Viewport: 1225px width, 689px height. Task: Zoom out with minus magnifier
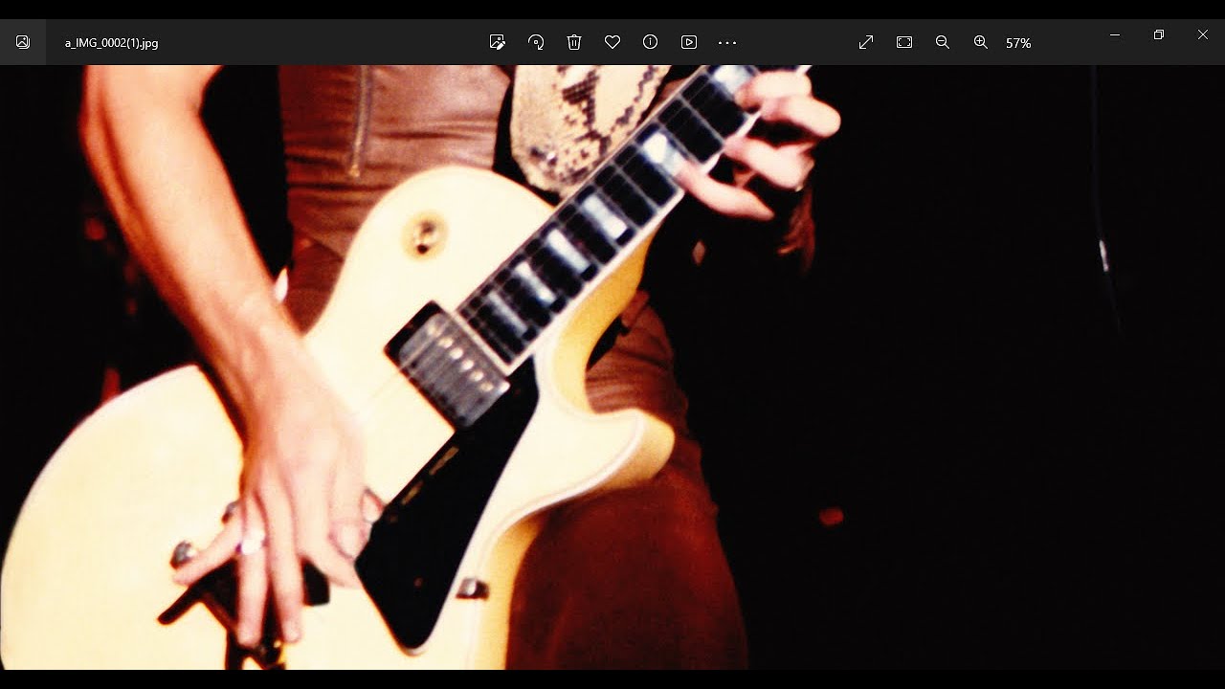pos(943,42)
